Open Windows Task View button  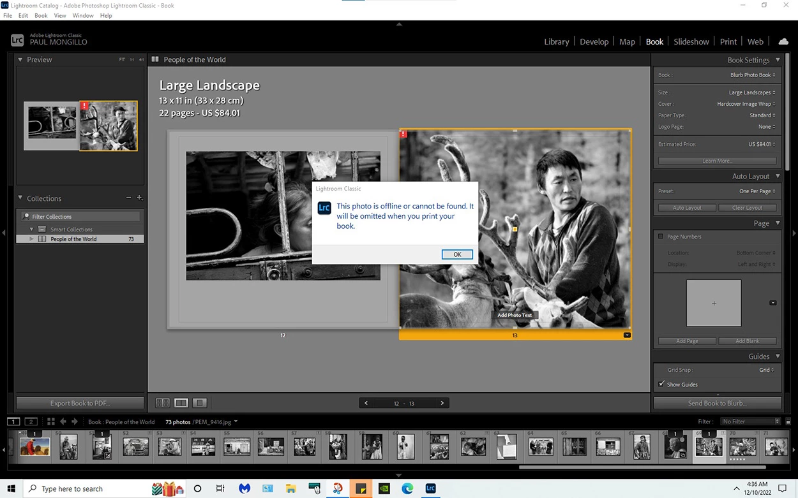(x=220, y=488)
